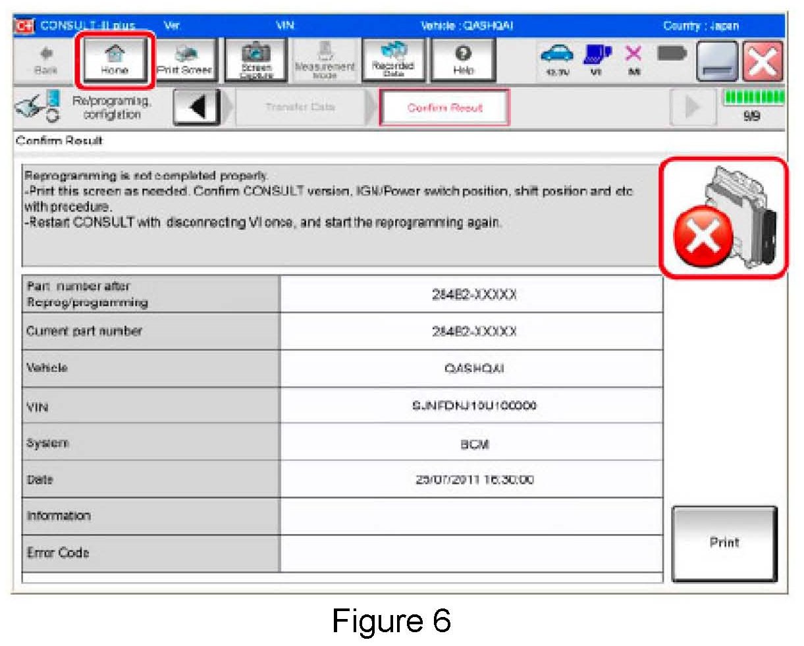The image size is (804, 646).
Task: Click the Error Code value field
Action: 471,553
